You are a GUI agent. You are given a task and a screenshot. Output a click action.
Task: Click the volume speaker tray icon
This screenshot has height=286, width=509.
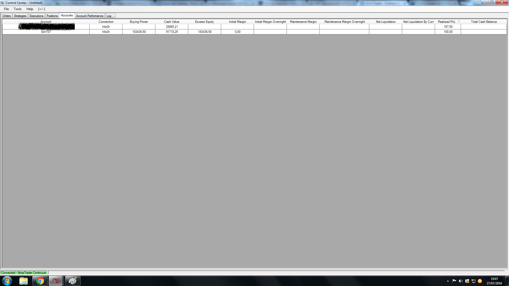tap(461, 281)
